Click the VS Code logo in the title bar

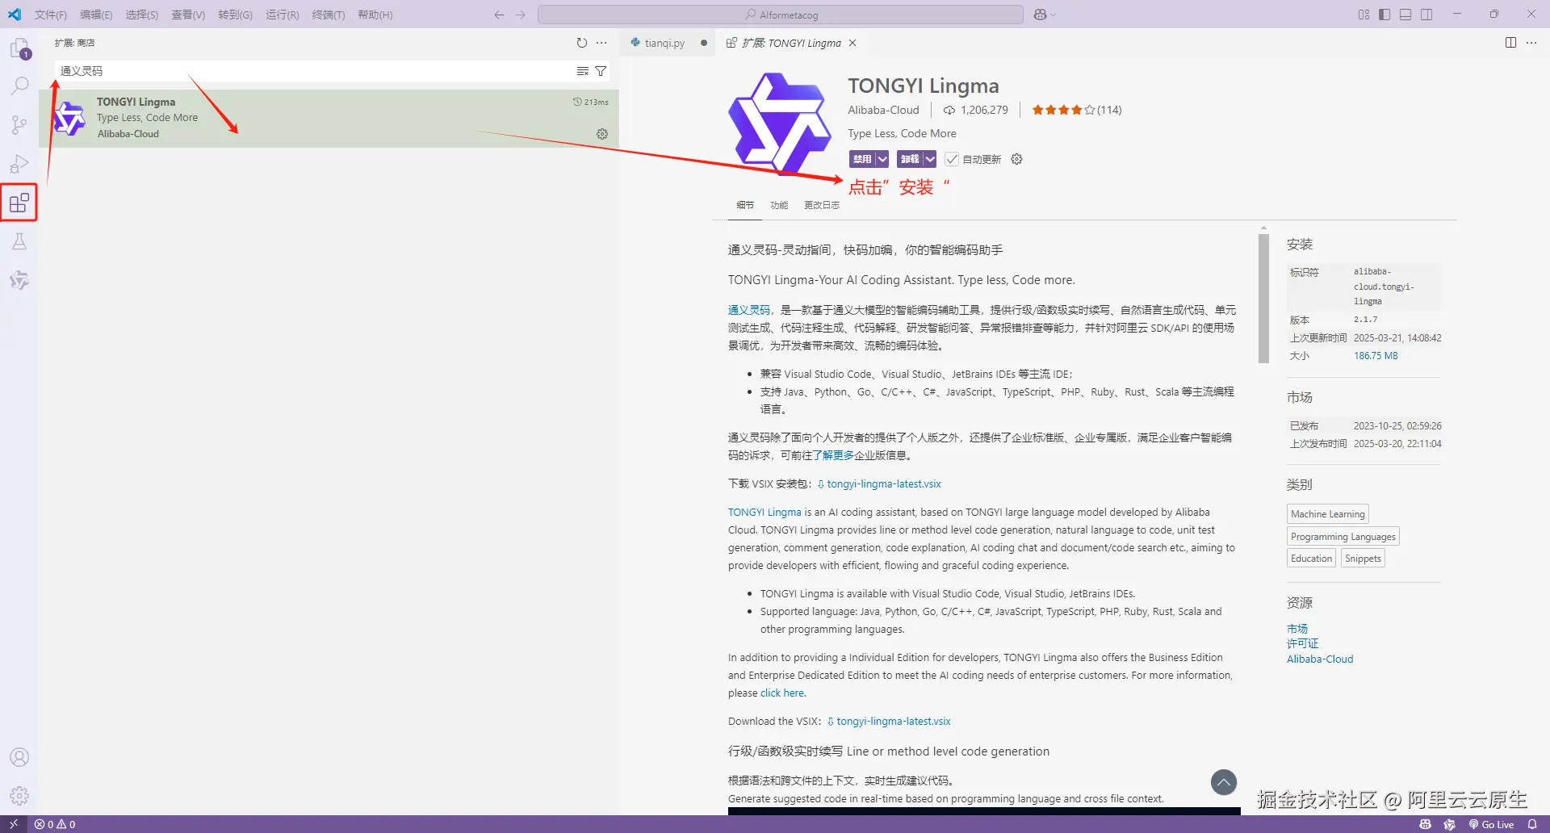(15, 15)
